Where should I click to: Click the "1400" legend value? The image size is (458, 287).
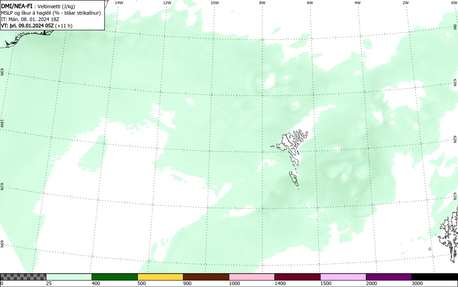(x=280, y=283)
